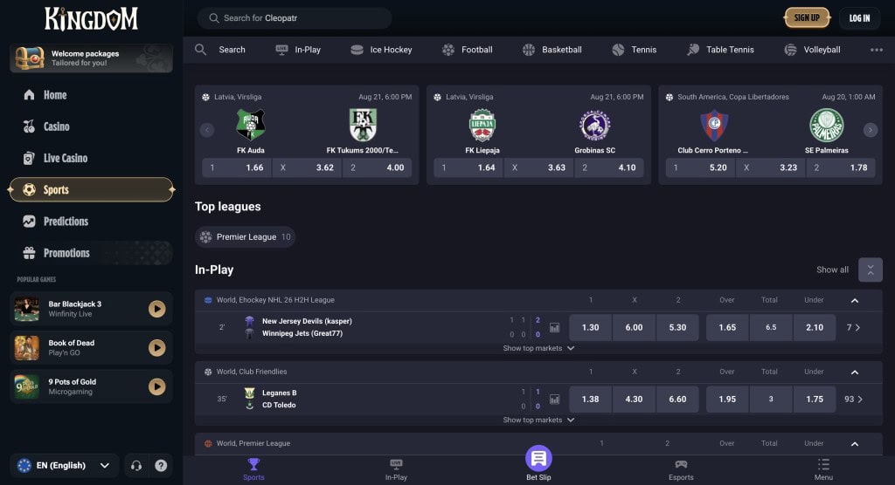The width and height of the screenshot is (895, 485).
Task: Click the Kingdom logo
Action: tap(91, 19)
